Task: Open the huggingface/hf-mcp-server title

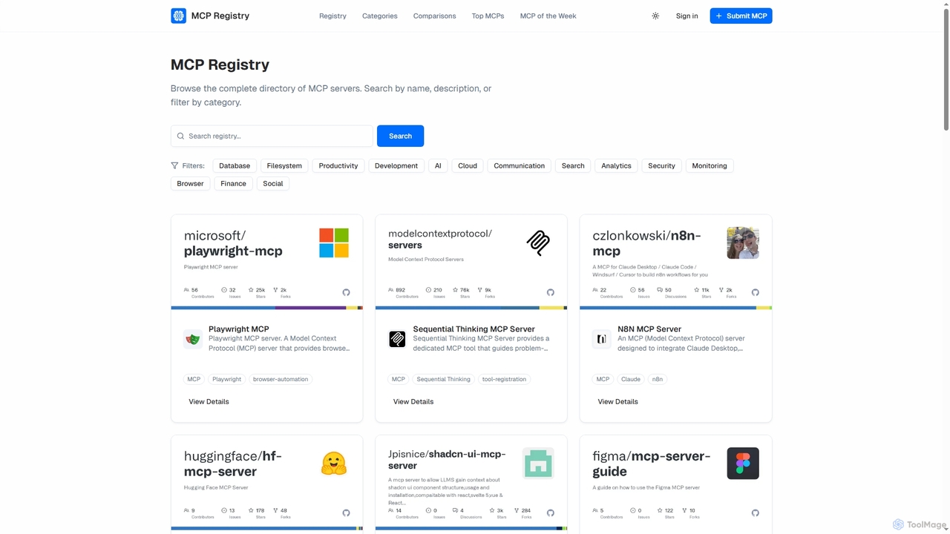Action: (233, 464)
